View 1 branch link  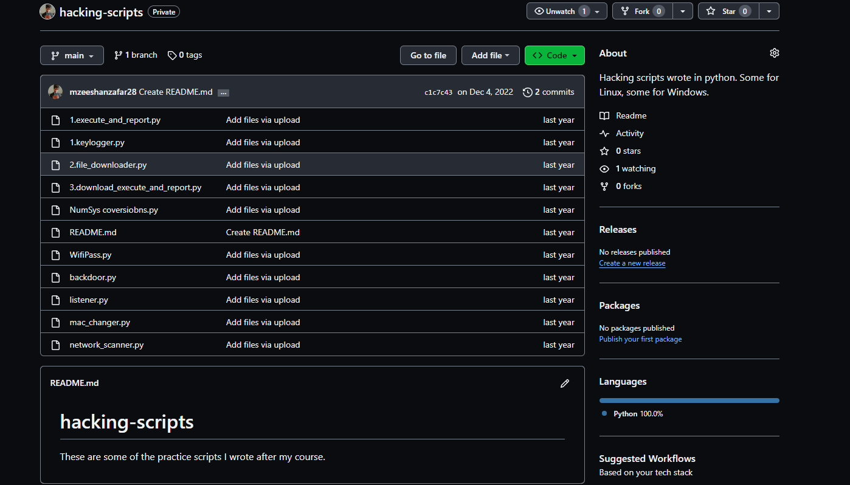[x=136, y=55]
